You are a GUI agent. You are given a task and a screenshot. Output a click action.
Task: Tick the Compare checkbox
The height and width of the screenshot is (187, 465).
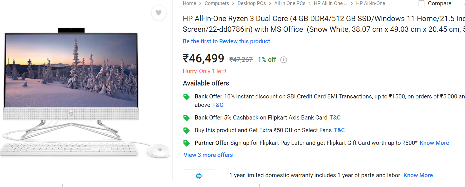[421, 3]
